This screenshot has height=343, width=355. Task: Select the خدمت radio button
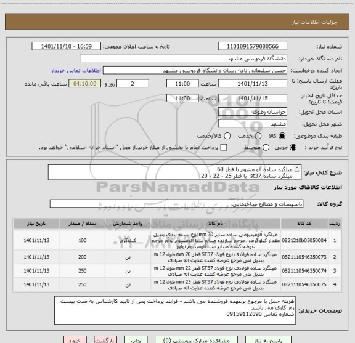click(258, 135)
